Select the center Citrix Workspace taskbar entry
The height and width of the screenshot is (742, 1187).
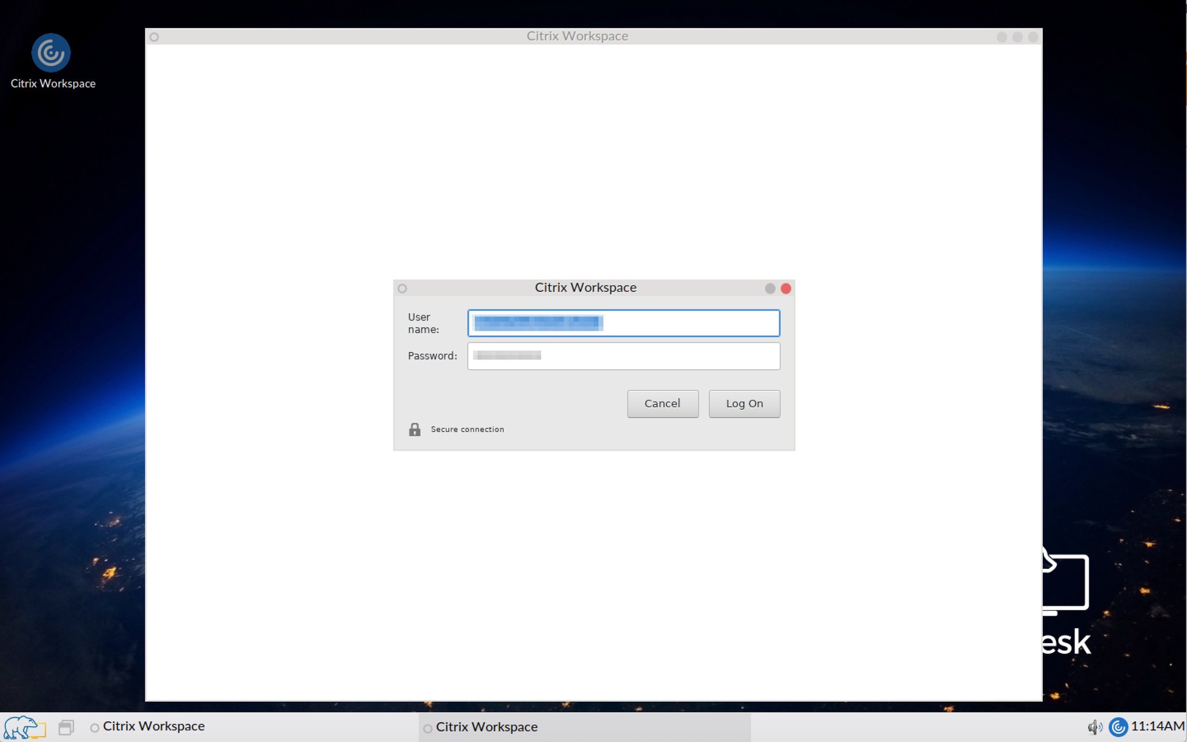(x=487, y=727)
